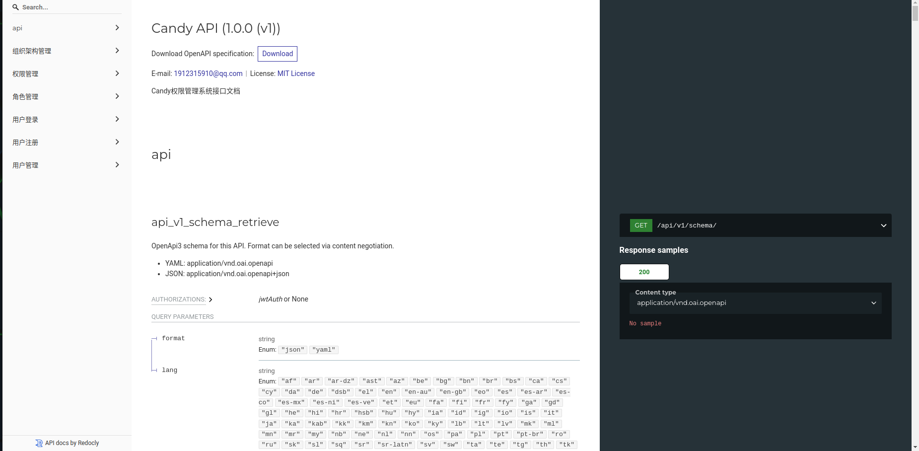Expand the 权限管理 sidebar section
Viewport: 919px width, 451px height.
[x=117, y=74]
